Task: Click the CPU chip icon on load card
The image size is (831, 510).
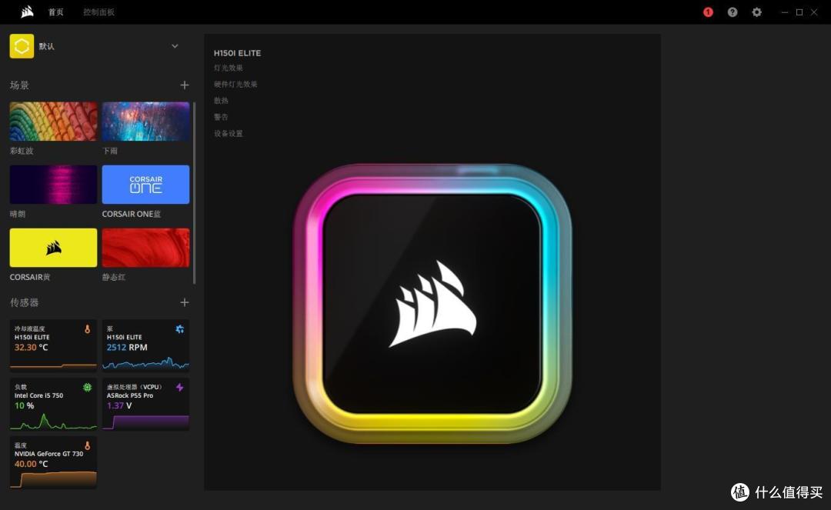Action: coord(88,388)
